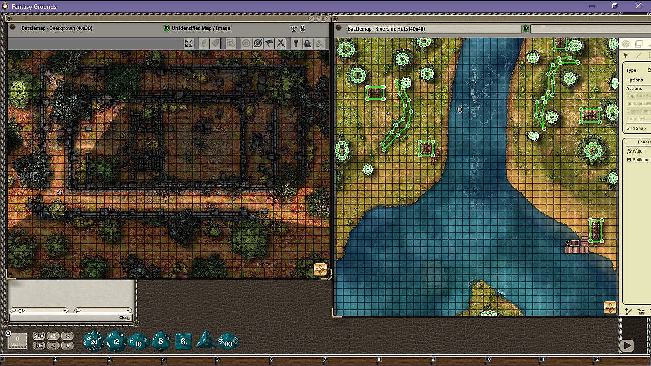Open the GM speaker dropdown in chat
This screenshot has width=651, height=366.
click(39, 310)
